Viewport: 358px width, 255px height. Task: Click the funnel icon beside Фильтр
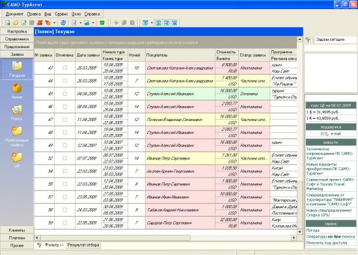(x=39, y=245)
